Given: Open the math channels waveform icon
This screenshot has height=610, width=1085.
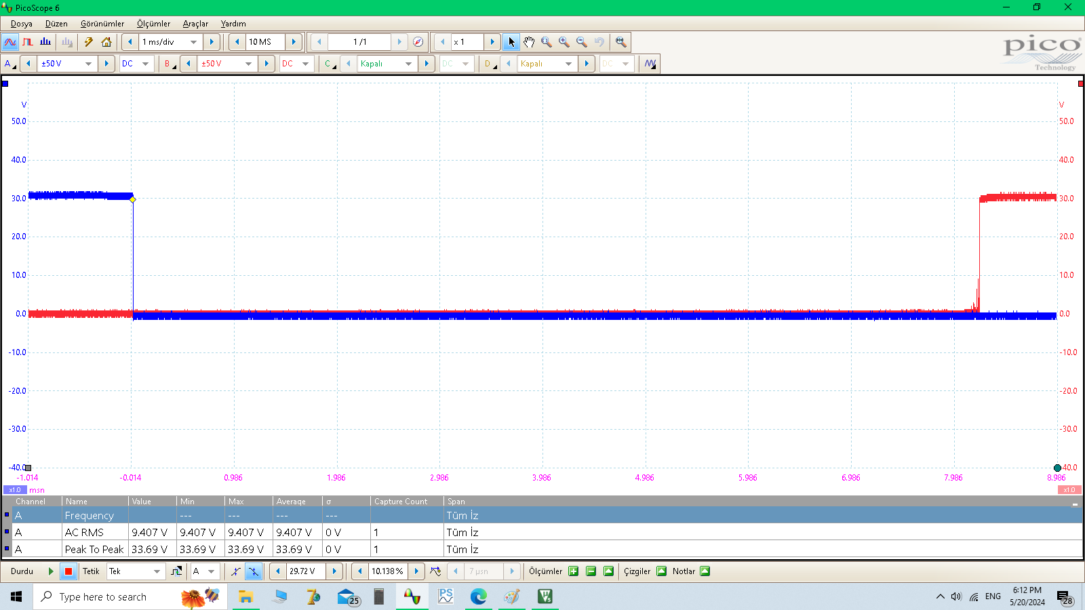Looking at the screenshot, I should (650, 64).
